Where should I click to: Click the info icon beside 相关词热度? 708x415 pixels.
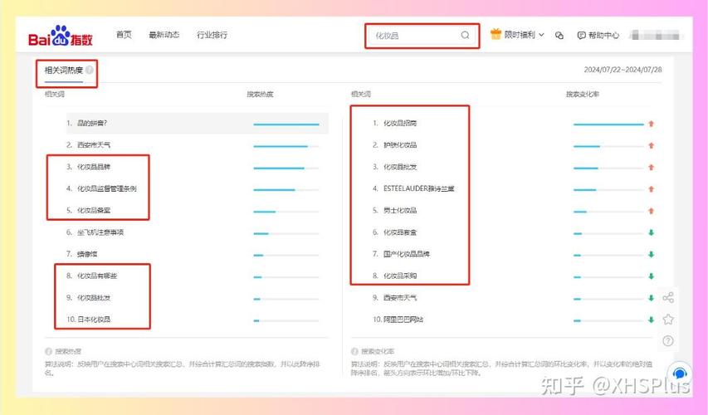pos(90,70)
